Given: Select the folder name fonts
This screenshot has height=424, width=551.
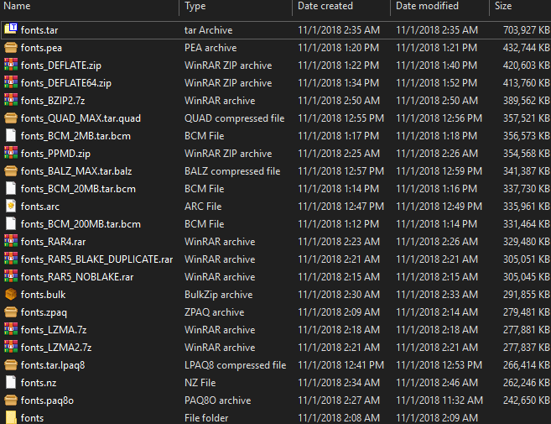Looking at the screenshot, I should point(32,418).
